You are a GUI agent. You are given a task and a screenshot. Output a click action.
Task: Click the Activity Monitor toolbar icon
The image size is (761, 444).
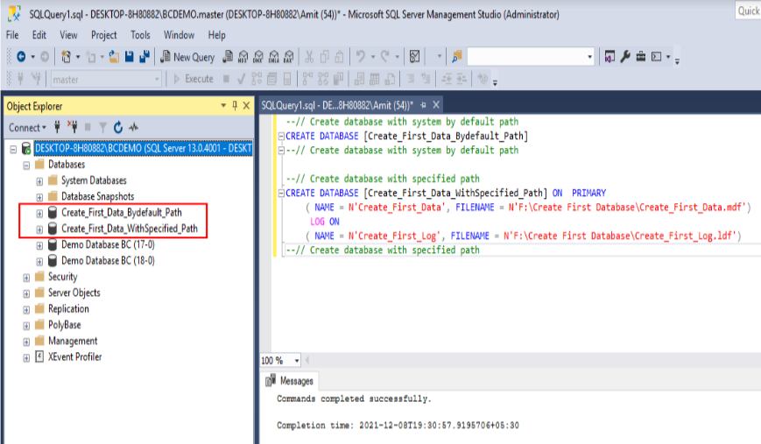click(x=414, y=57)
